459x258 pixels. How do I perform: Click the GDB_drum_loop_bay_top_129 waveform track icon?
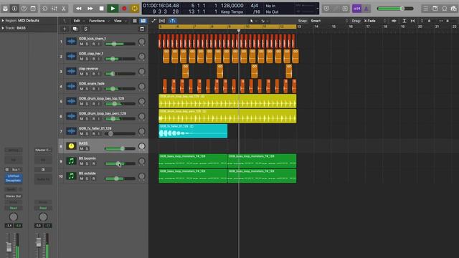(x=71, y=101)
